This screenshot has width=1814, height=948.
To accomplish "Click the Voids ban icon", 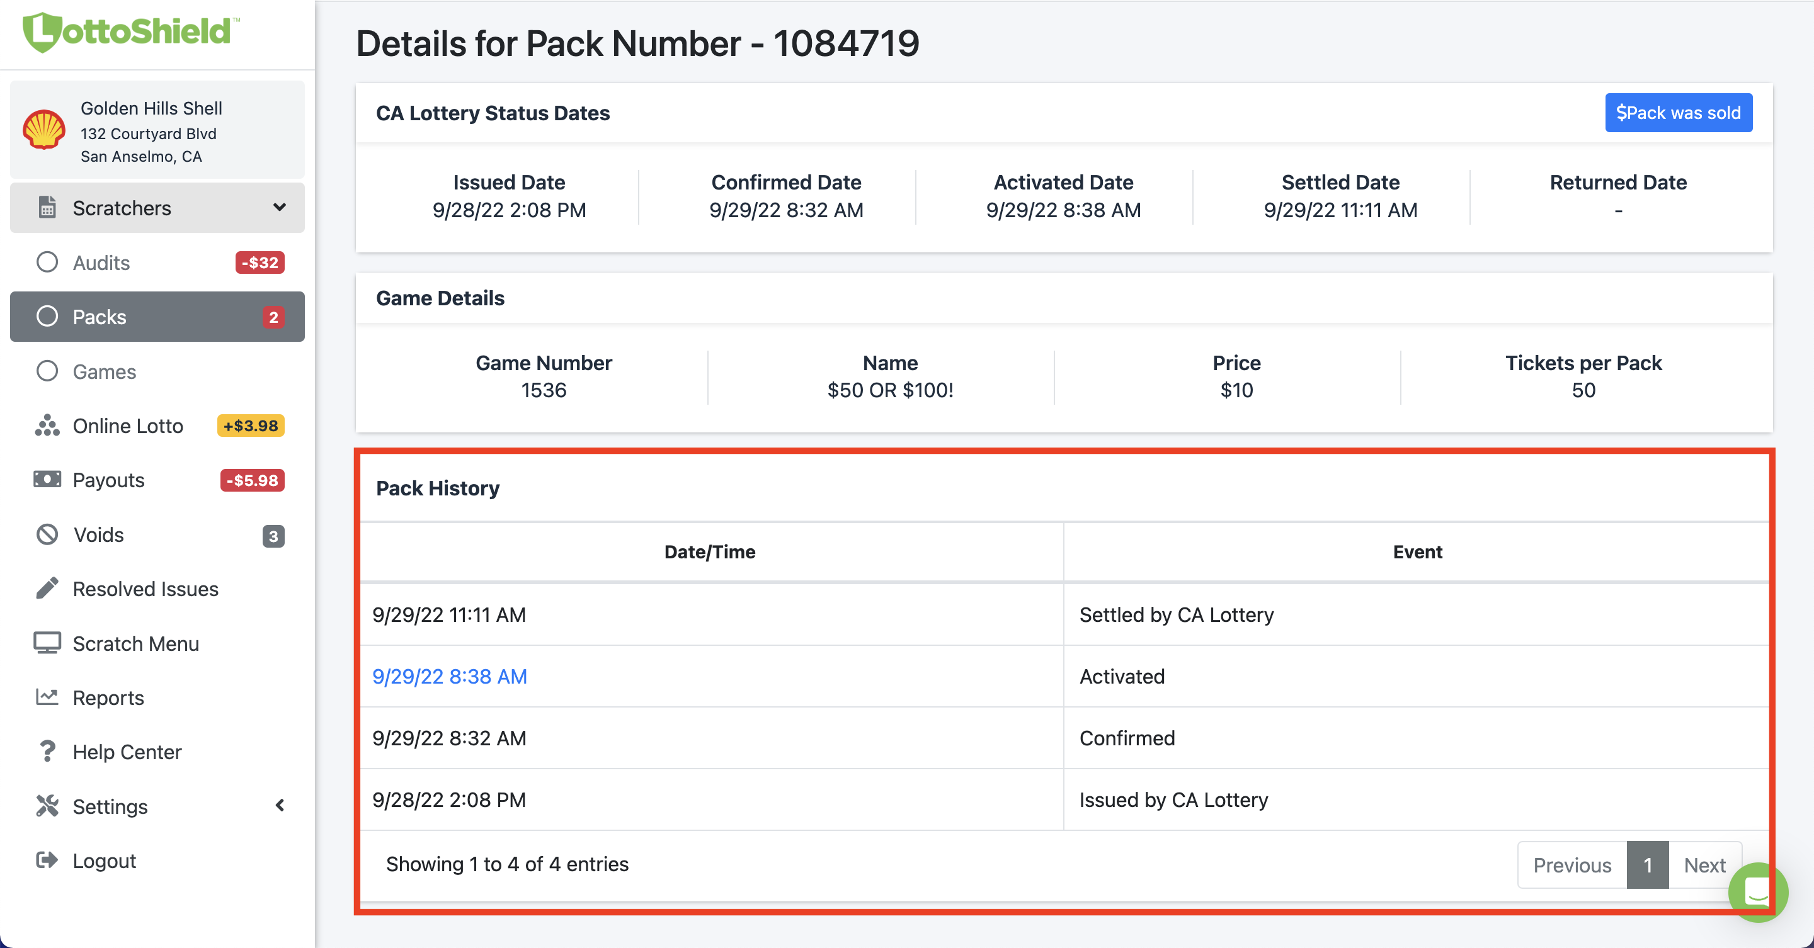I will 47,535.
